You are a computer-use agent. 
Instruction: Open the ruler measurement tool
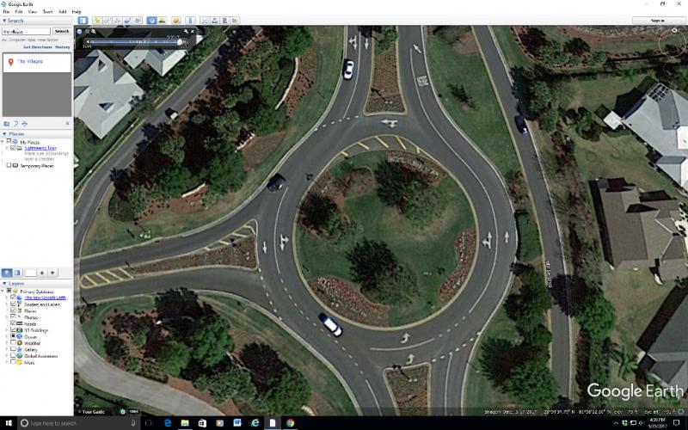[x=189, y=20]
